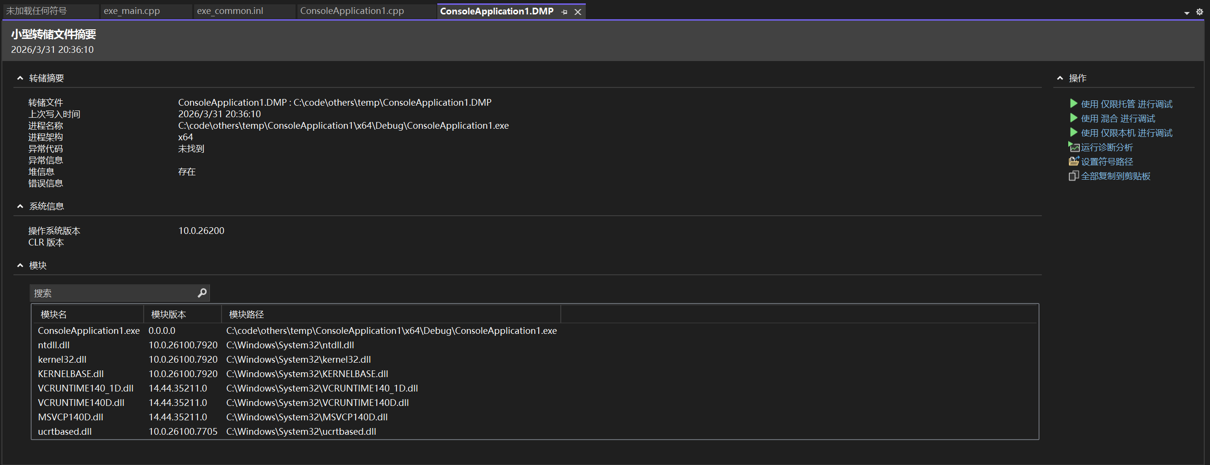Image resolution: width=1210 pixels, height=465 pixels.
Task: Click the copy-all-to-clipboard icon
Action: click(x=1074, y=176)
